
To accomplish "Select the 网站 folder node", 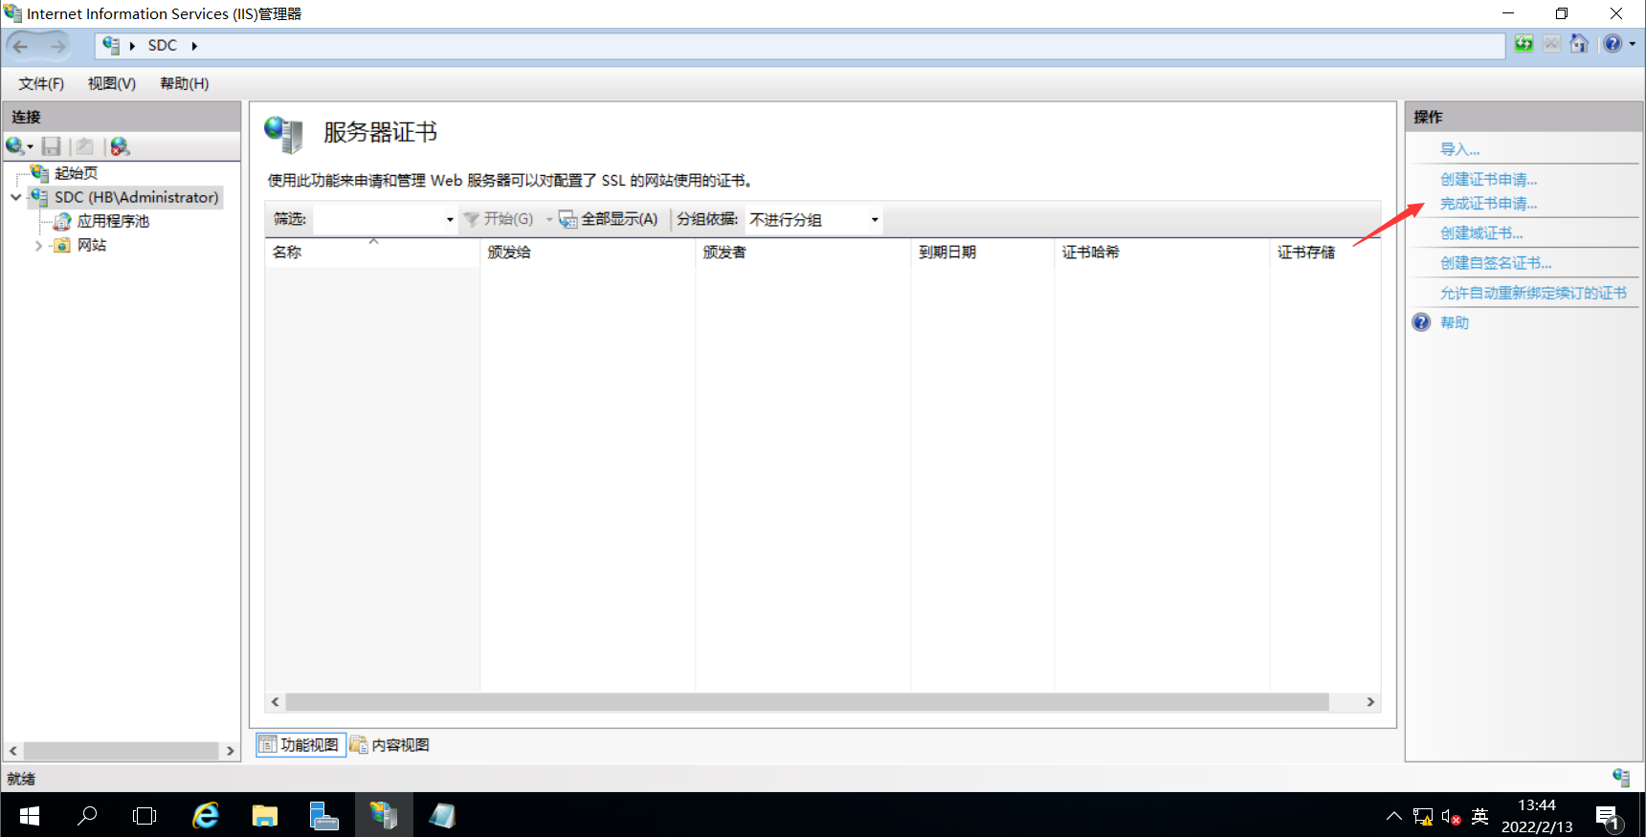I will 91,245.
